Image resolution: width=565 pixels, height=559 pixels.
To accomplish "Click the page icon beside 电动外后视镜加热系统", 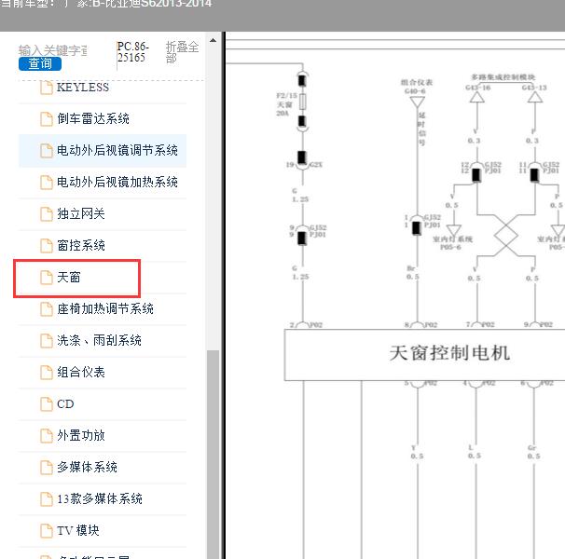I will point(46,183).
